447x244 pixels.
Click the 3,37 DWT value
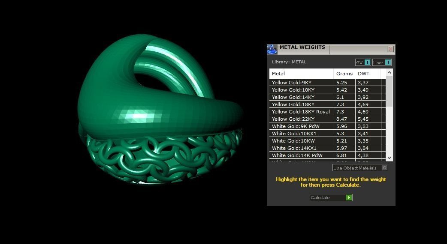pyautogui.click(x=363, y=83)
